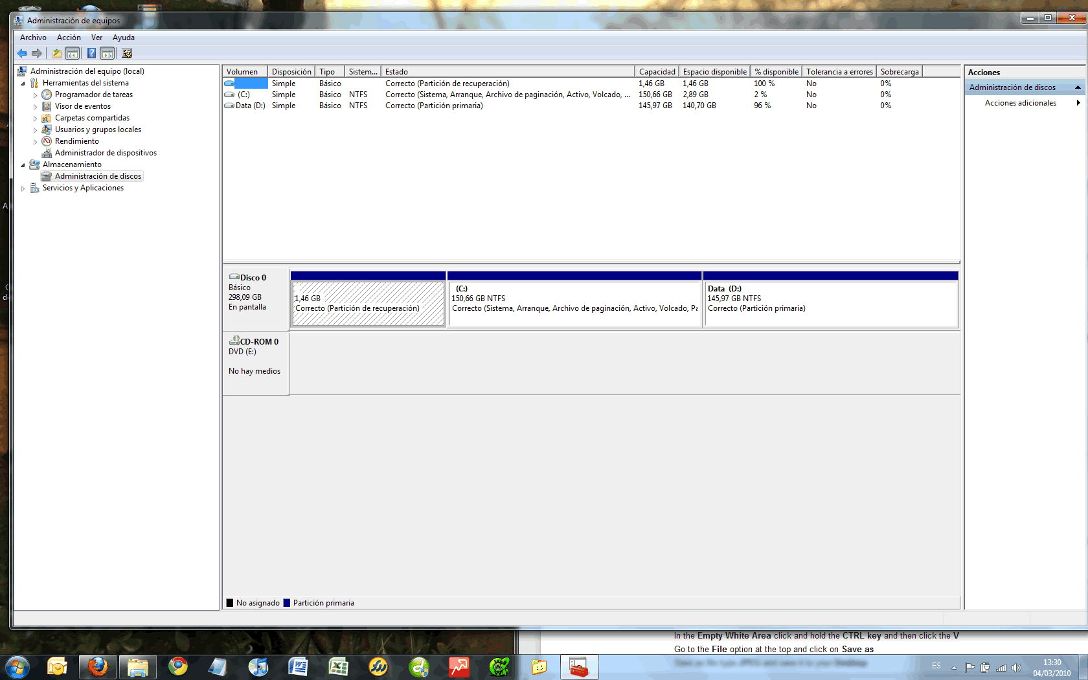Expand the Visor de eventos node

coord(35,107)
